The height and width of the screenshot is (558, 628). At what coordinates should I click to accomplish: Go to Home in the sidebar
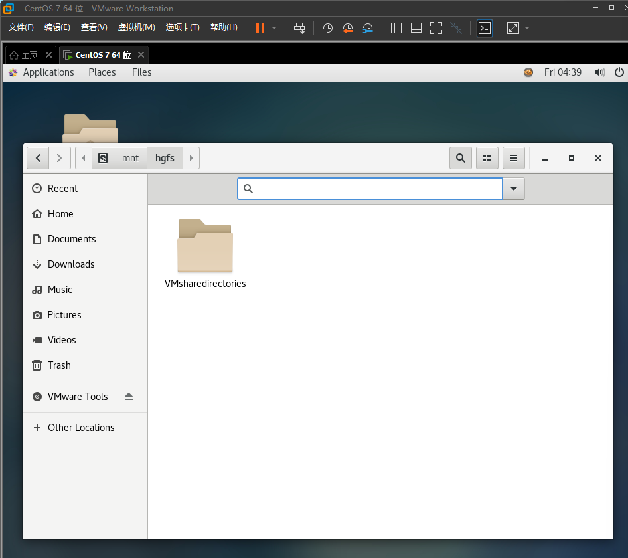point(85,214)
